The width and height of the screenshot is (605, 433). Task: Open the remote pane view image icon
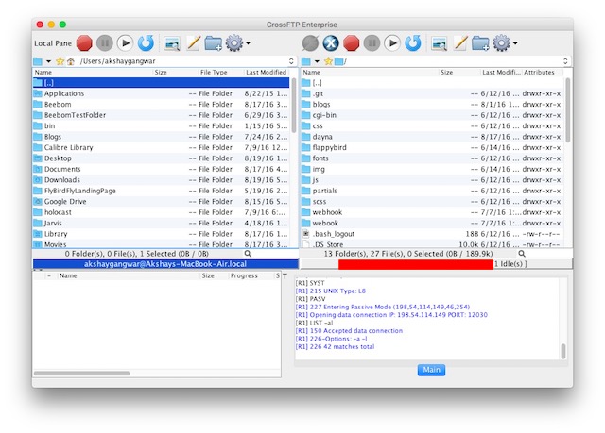pyautogui.click(x=439, y=43)
